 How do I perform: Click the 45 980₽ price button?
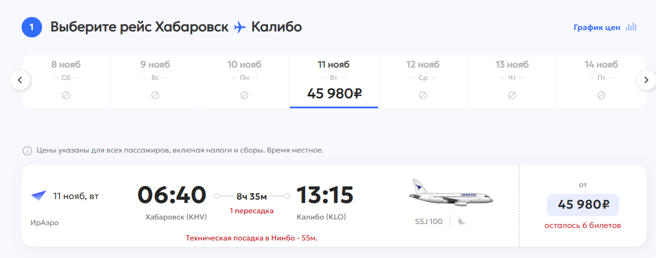(x=583, y=205)
